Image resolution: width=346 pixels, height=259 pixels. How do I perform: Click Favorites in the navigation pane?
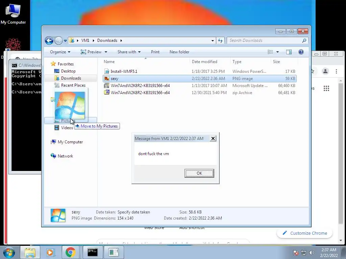(x=66, y=64)
